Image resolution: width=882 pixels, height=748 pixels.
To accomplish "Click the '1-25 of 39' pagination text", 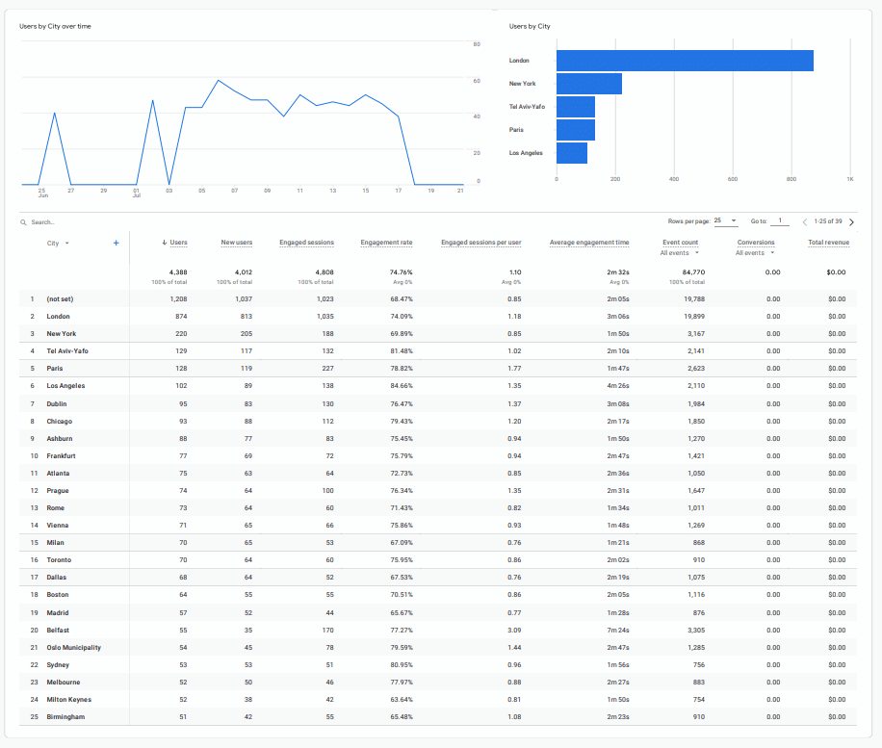I will click(828, 221).
